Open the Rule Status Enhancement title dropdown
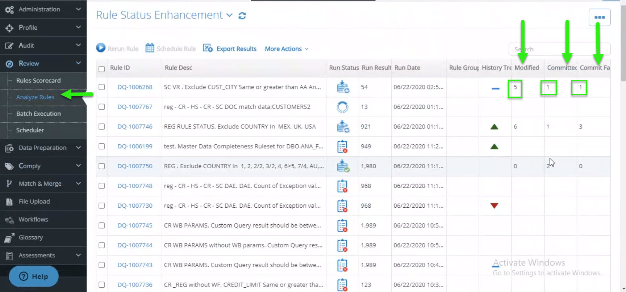The height and width of the screenshot is (292, 626). click(x=229, y=15)
